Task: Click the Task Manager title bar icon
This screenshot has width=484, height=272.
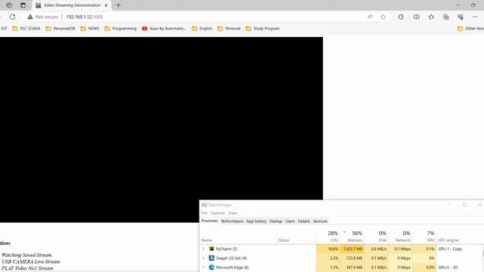Action: (204, 205)
